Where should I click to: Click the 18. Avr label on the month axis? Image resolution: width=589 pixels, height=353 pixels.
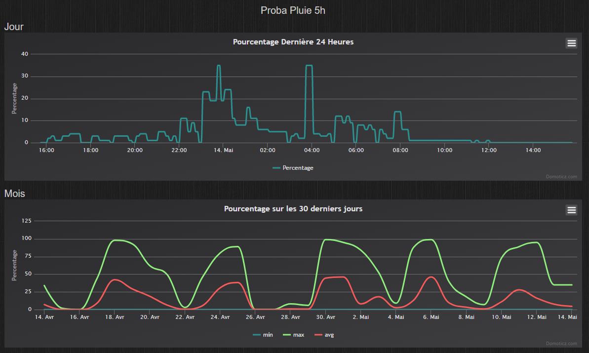115,317
